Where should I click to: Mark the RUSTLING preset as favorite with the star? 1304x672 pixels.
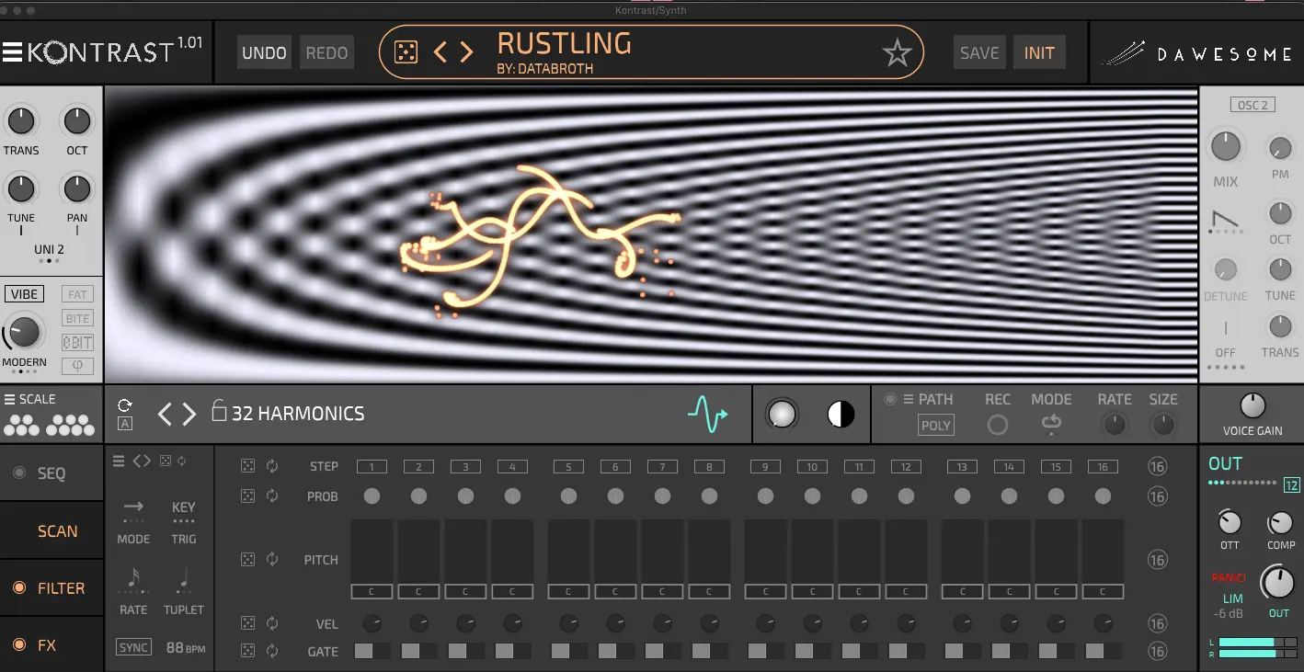(x=897, y=53)
